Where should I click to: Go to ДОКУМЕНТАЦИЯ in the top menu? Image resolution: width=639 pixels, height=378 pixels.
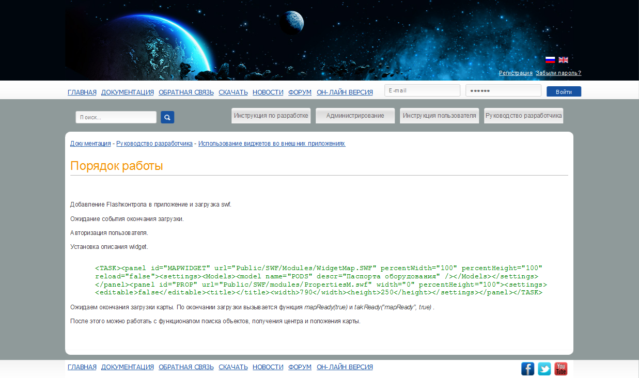click(128, 92)
